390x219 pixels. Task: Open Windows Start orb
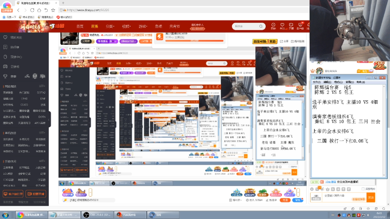pos(5,215)
